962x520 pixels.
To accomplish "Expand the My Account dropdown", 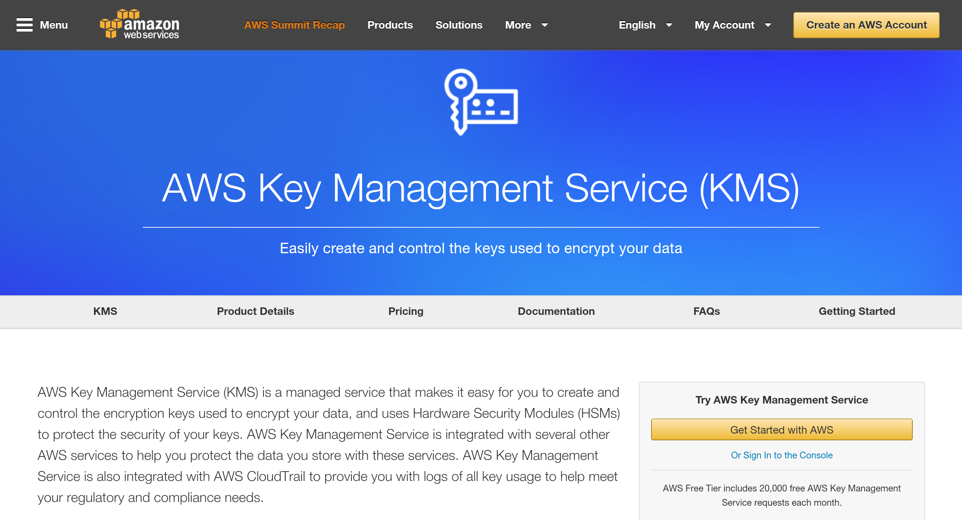I will tap(733, 25).
